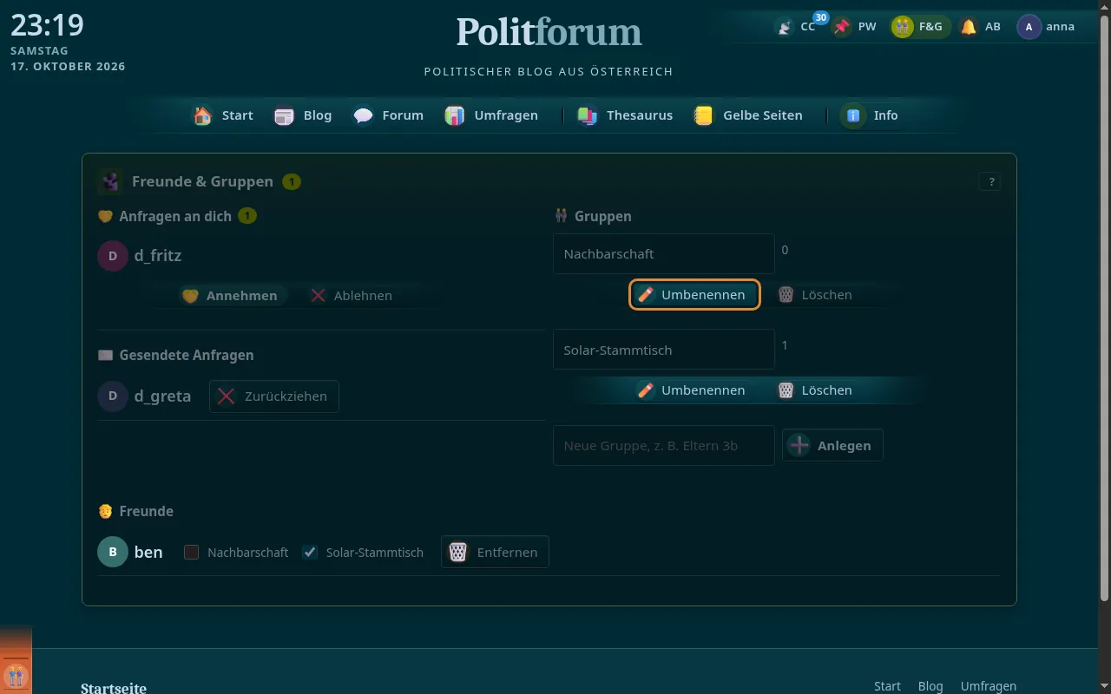Decline d_fritz's request with Ablehnen
Image resolution: width=1111 pixels, height=694 pixels.
coord(352,296)
